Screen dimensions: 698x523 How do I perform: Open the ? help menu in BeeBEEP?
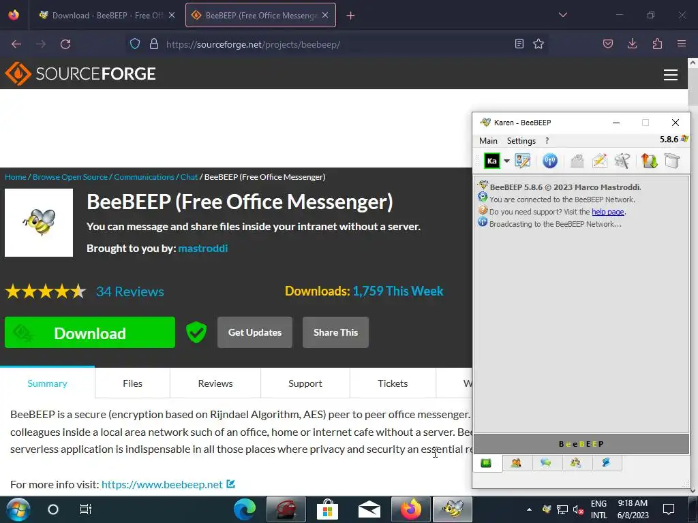tap(547, 140)
